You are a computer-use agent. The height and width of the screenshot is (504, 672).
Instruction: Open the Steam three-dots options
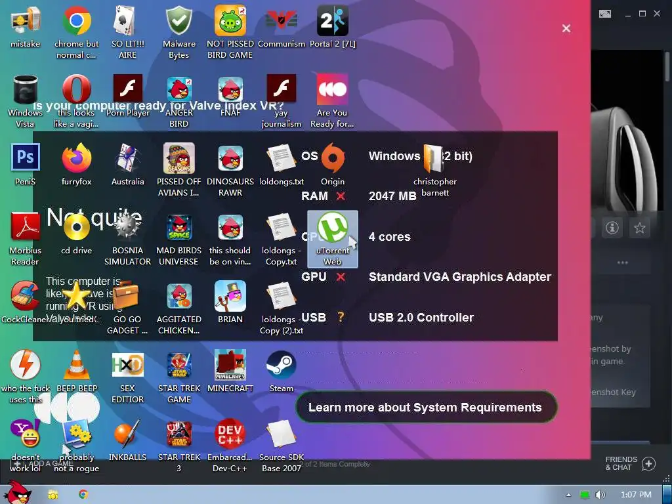tap(622, 262)
